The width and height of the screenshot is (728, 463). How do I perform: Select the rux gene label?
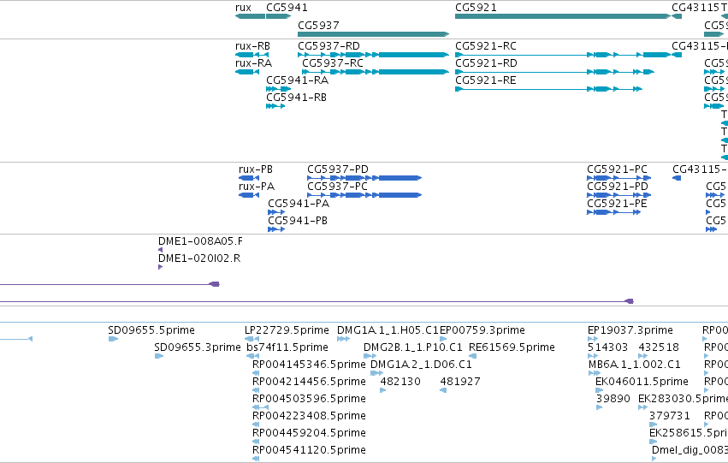(243, 8)
